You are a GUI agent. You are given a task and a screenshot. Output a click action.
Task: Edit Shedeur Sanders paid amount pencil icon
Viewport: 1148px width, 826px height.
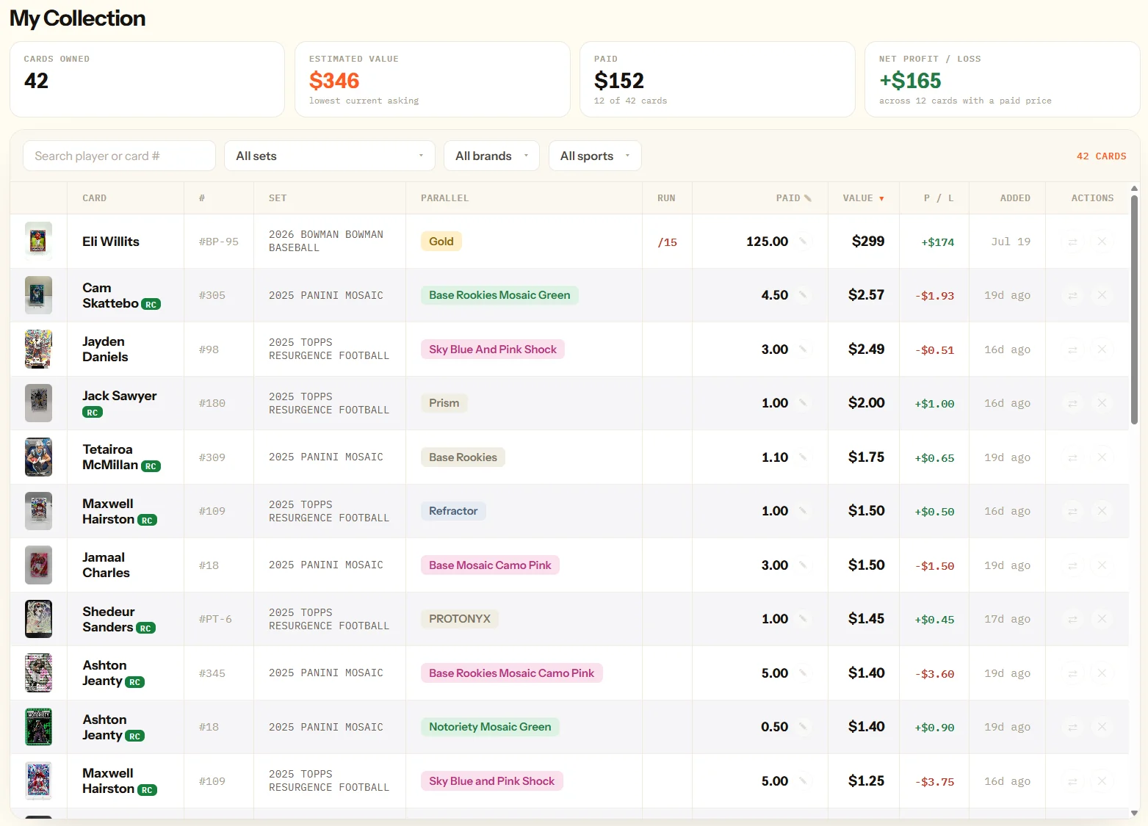click(x=803, y=619)
